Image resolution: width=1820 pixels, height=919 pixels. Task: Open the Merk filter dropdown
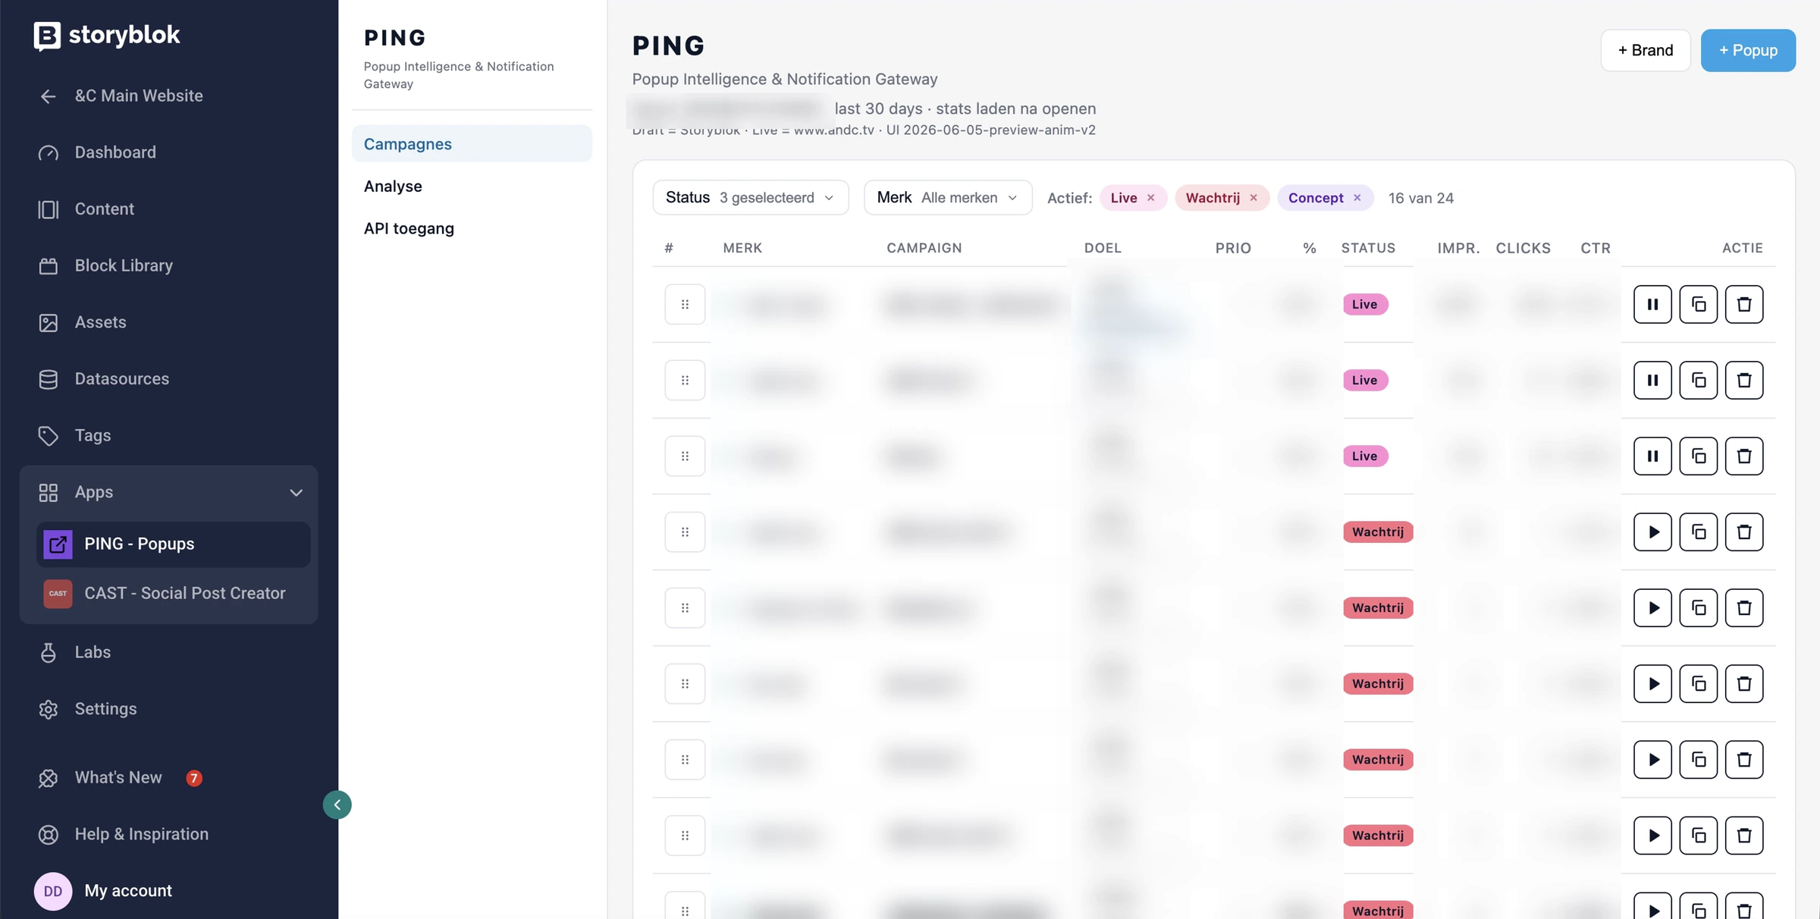pyautogui.click(x=948, y=198)
